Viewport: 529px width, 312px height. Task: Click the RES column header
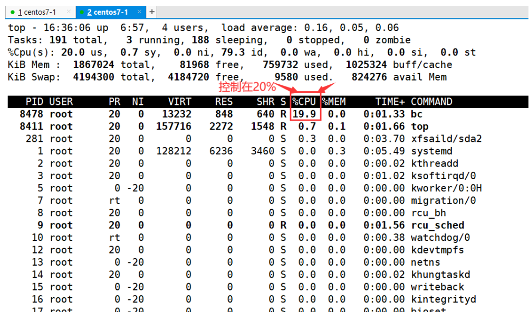pos(224,102)
